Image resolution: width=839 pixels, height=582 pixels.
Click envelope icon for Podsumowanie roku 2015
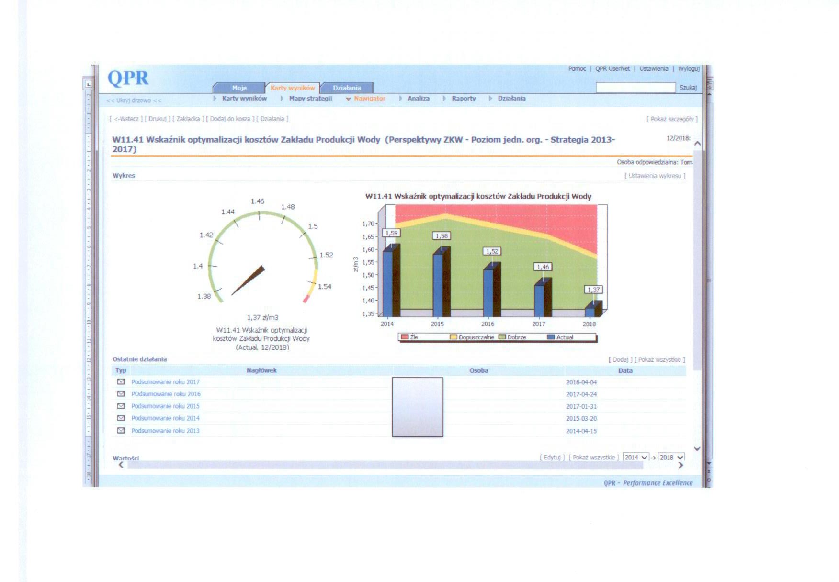121,406
